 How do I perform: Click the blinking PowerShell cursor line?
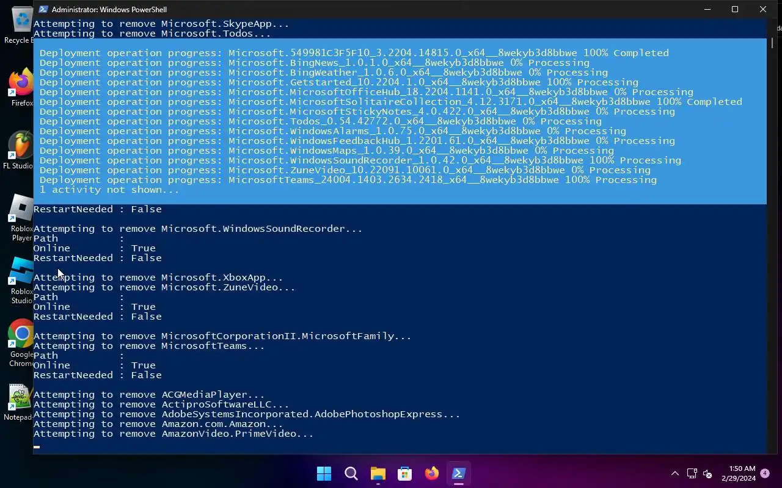click(37, 447)
